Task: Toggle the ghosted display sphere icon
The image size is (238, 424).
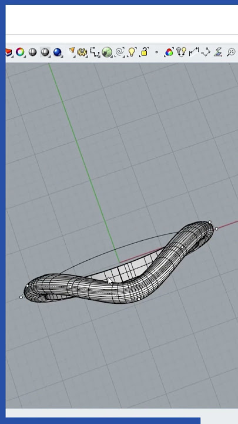Action: [45, 52]
